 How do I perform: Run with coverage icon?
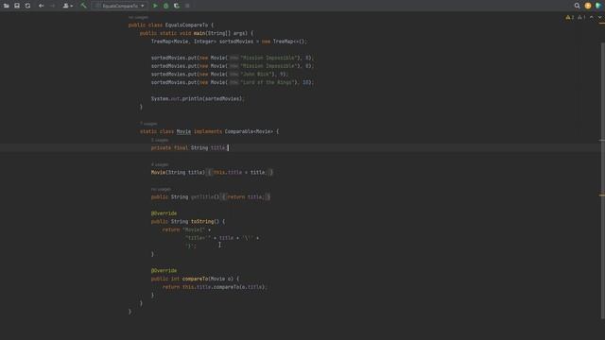pyautogui.click(x=177, y=6)
